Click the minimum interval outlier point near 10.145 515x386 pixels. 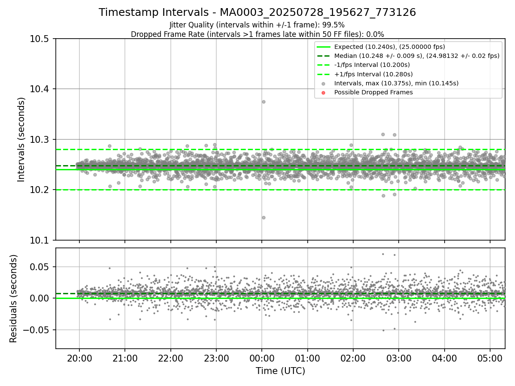[x=264, y=217]
